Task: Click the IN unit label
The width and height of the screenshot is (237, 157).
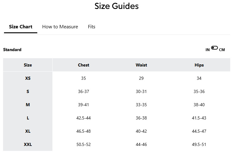Action: coord(208,50)
